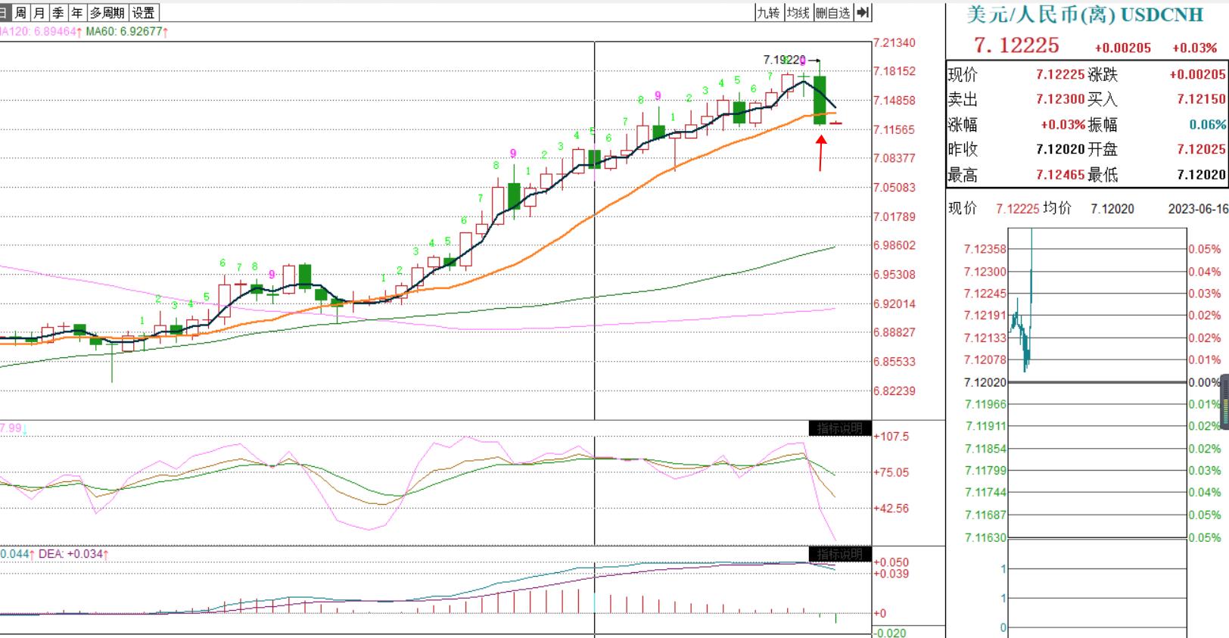1229x638 pixels.
Task: Select the 日 daily period tab
Action: [x=5, y=12]
